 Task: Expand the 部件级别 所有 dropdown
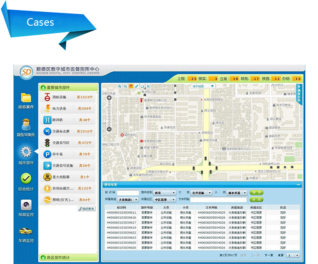pyautogui.click(x=164, y=193)
